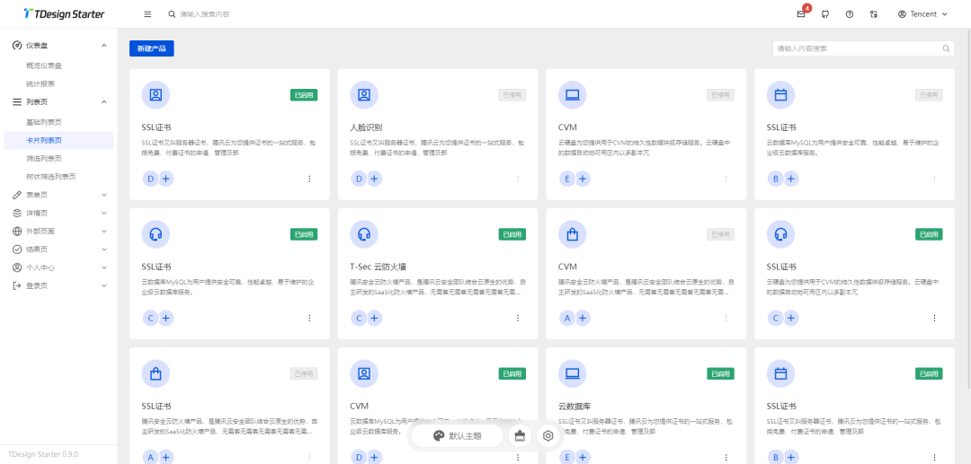Screen dimensions: 971x464
Task: Click the 已启用 tag on first SSL证书 card
Action: click(304, 94)
